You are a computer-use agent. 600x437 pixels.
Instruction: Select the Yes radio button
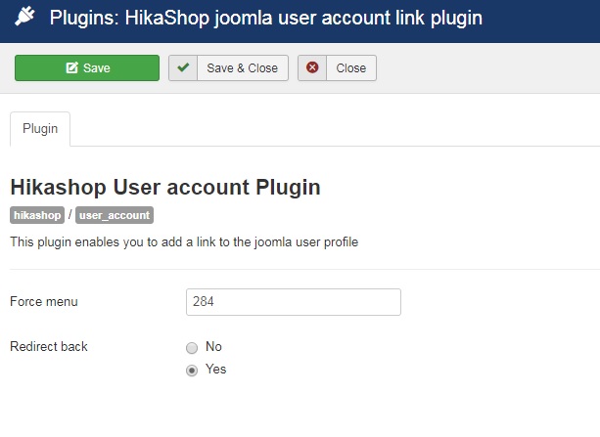[x=192, y=371]
